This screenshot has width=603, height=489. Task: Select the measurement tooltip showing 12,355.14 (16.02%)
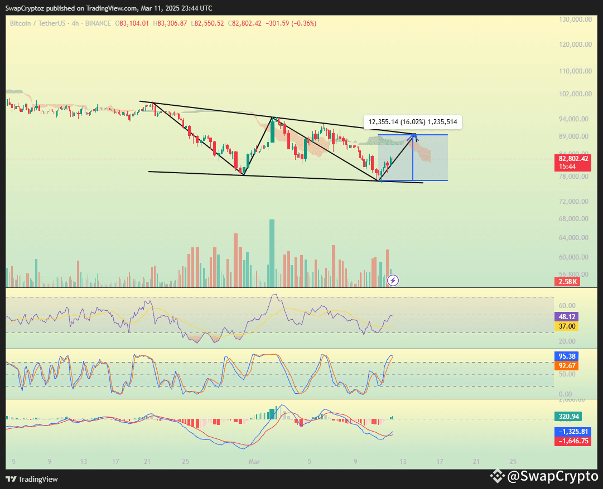click(x=412, y=122)
